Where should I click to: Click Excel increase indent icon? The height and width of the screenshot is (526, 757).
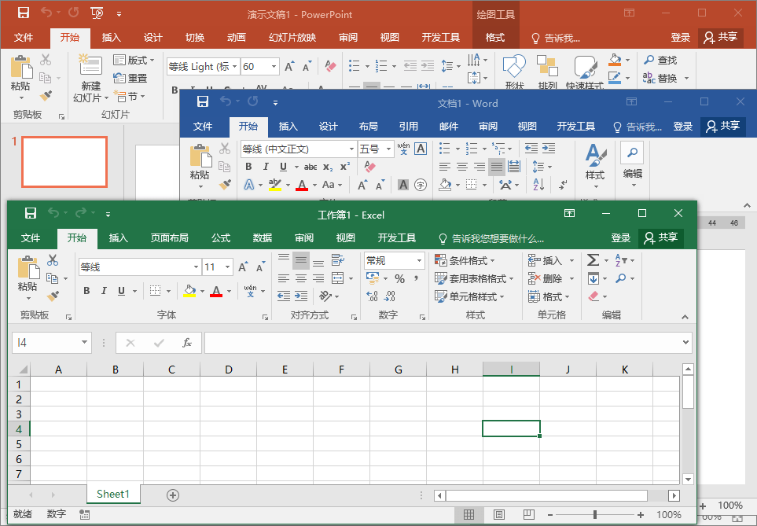tap(301, 296)
